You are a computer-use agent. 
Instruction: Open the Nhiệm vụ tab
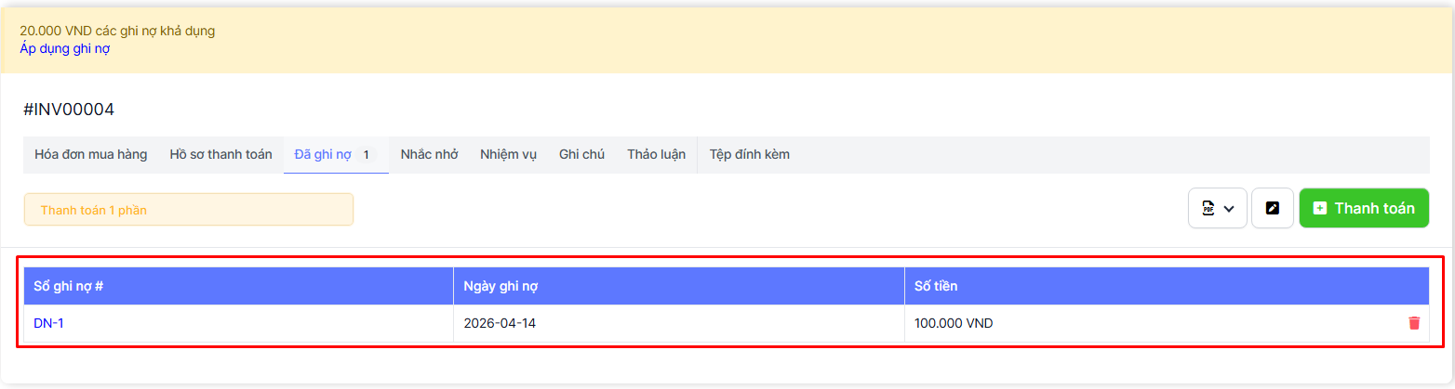[508, 154]
